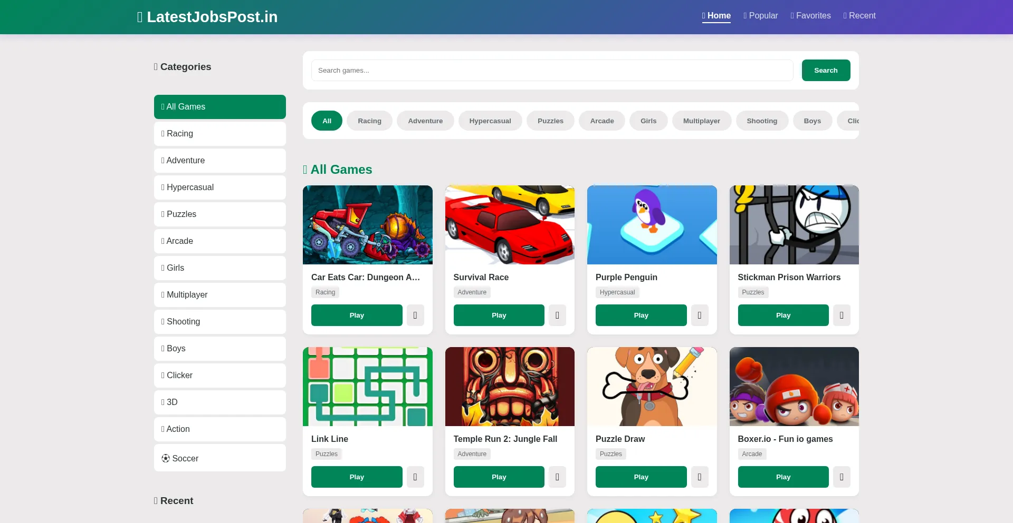Select the All filter chip
Screen dimensions: 1013x523
click(x=327, y=121)
